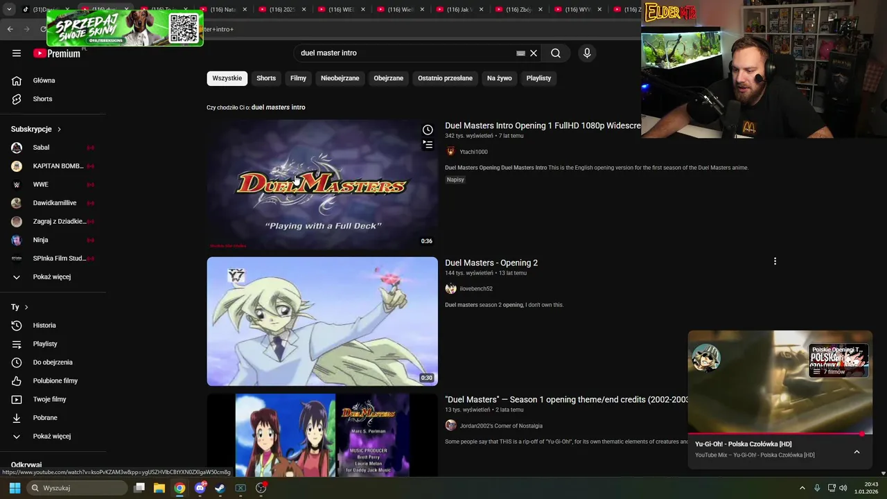
Task: Click Ytachi1000 channel avatar
Action: (450, 152)
